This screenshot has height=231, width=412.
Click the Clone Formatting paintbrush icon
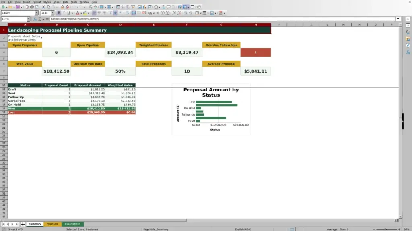[x=62, y=7]
